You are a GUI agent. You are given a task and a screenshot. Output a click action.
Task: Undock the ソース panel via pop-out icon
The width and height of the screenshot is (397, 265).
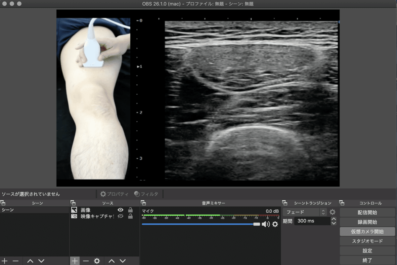coord(73,203)
